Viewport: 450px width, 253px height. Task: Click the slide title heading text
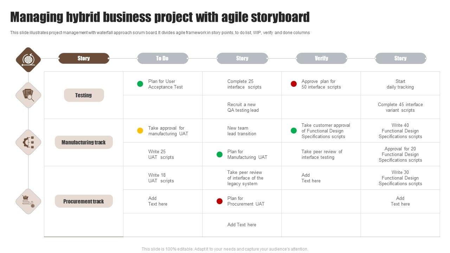coord(160,17)
